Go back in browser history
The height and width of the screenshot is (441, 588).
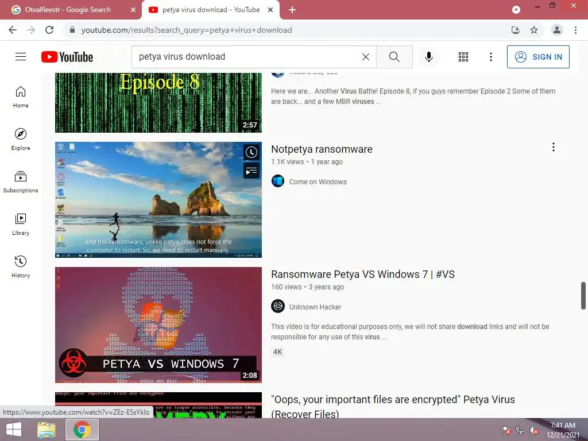[x=13, y=30]
